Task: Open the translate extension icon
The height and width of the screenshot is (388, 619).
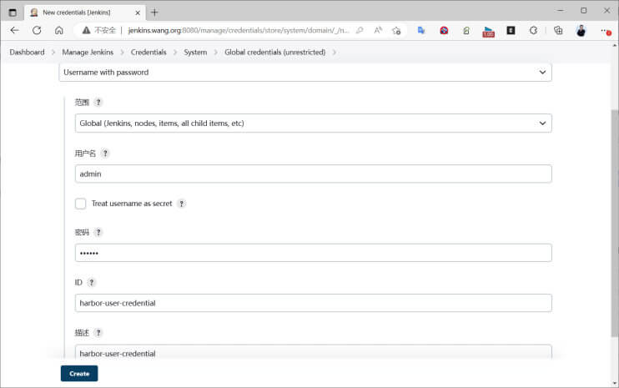Action: click(x=421, y=30)
